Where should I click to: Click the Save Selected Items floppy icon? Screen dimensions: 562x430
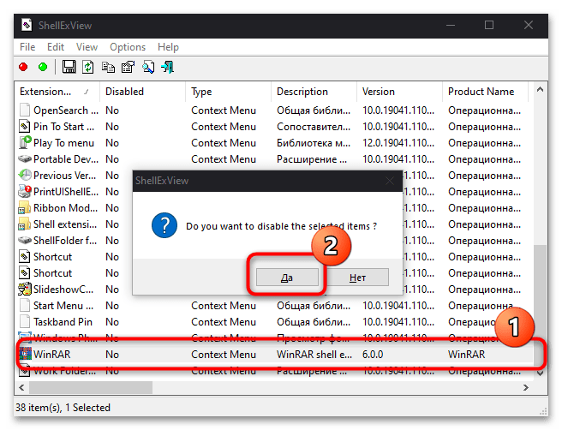[x=69, y=67]
